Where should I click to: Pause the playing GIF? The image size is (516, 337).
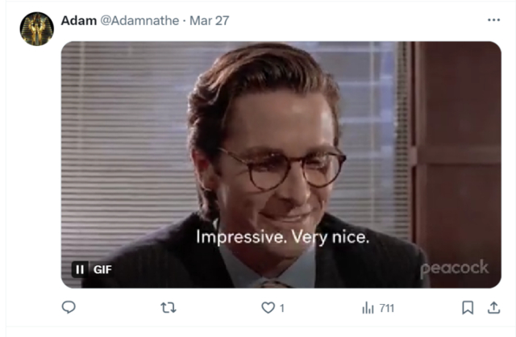80,269
